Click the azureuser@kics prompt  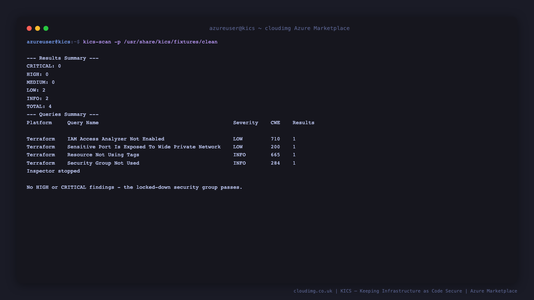pyautogui.click(x=48, y=42)
